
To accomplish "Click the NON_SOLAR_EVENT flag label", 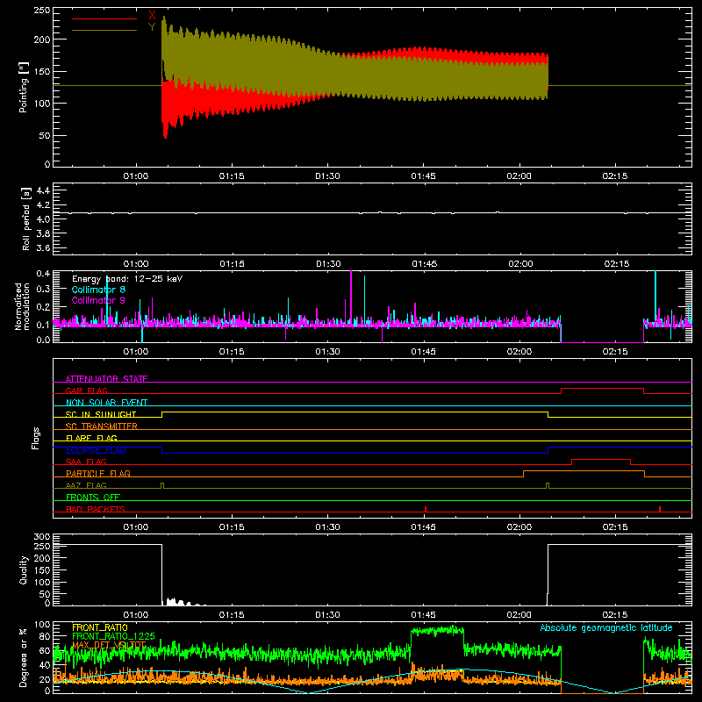I will [x=106, y=403].
